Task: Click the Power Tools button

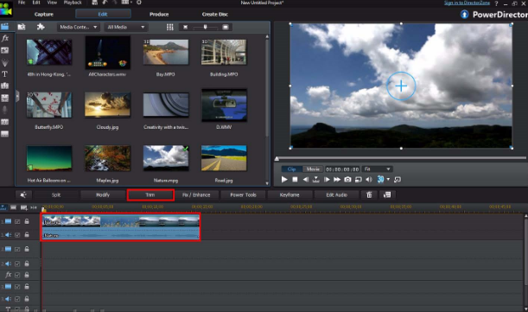Action: pos(243,194)
